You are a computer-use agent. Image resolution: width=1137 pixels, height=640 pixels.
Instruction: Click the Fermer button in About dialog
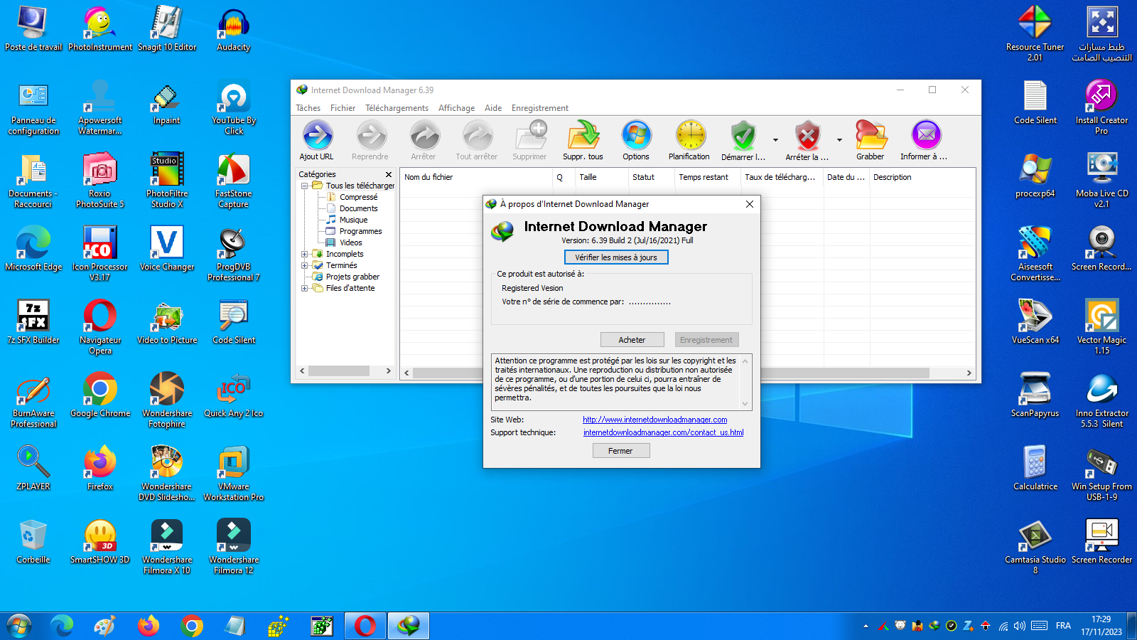tap(620, 451)
